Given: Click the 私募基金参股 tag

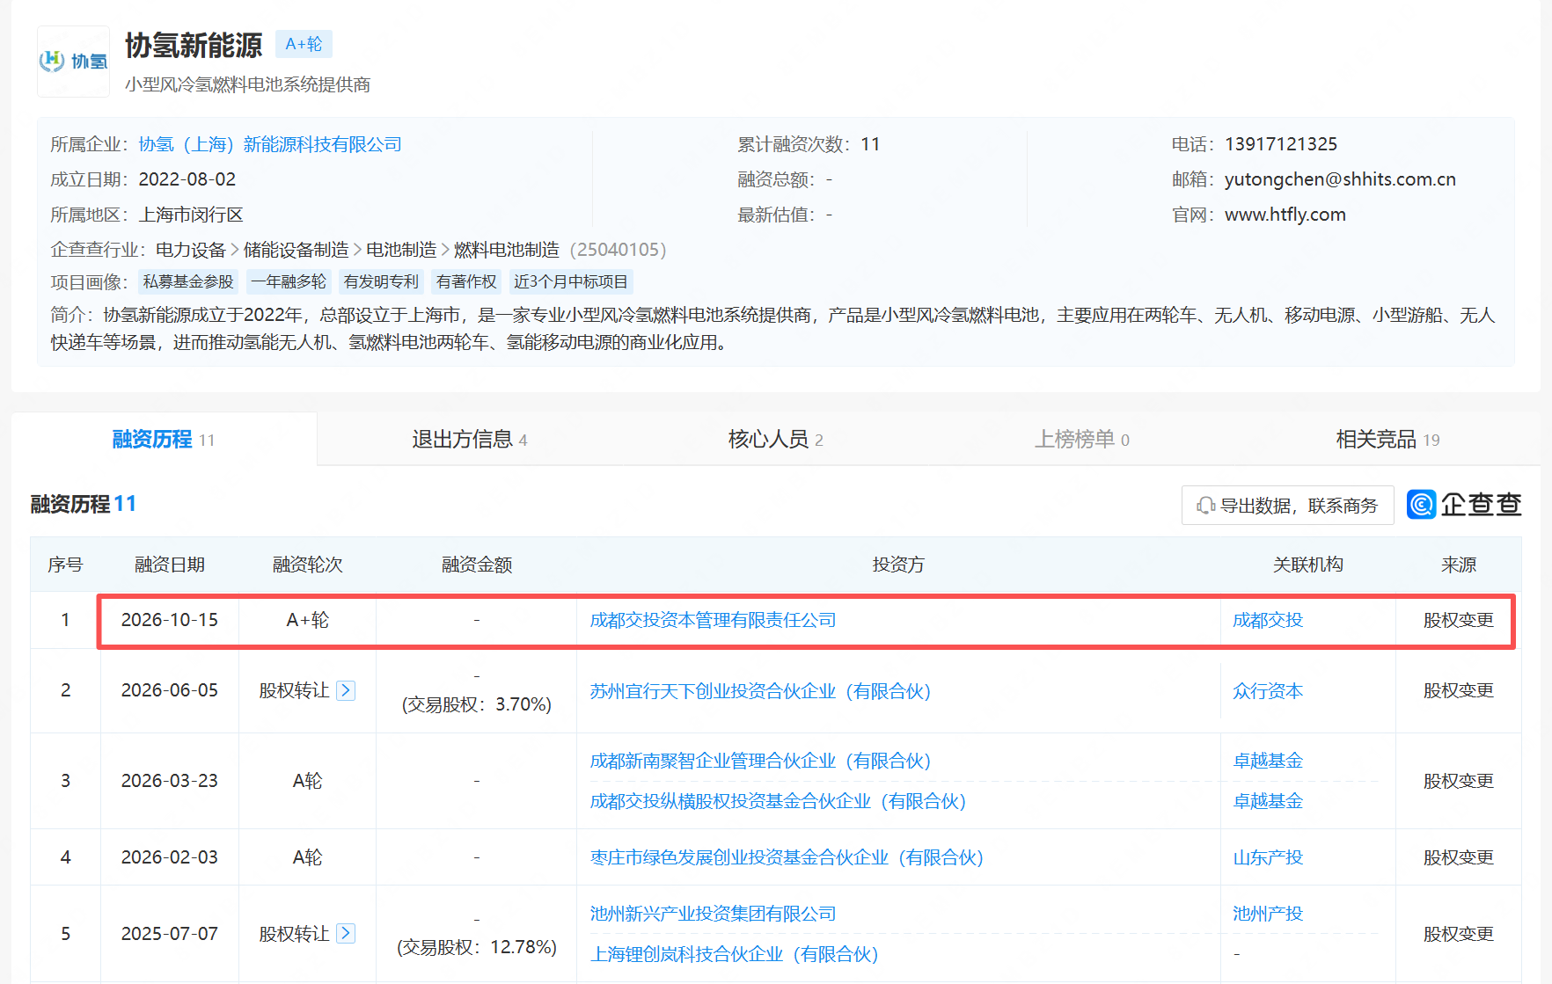Looking at the screenshot, I should [x=188, y=281].
